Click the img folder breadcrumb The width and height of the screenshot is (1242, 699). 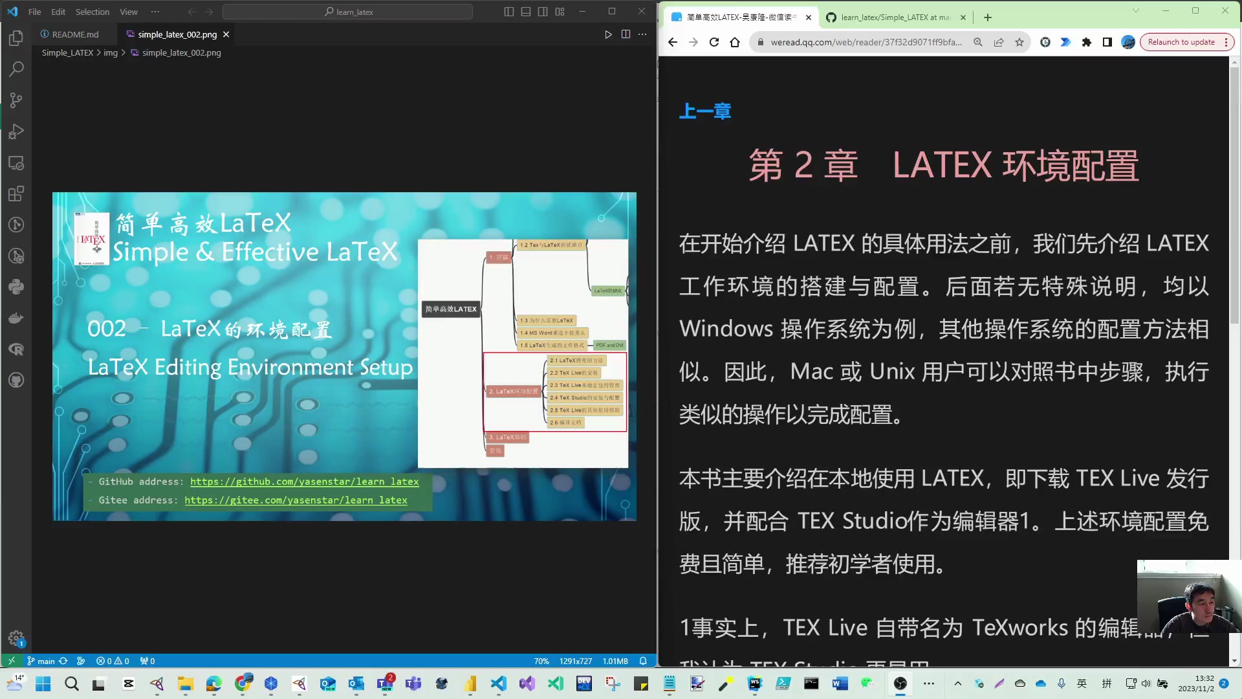[x=111, y=52]
